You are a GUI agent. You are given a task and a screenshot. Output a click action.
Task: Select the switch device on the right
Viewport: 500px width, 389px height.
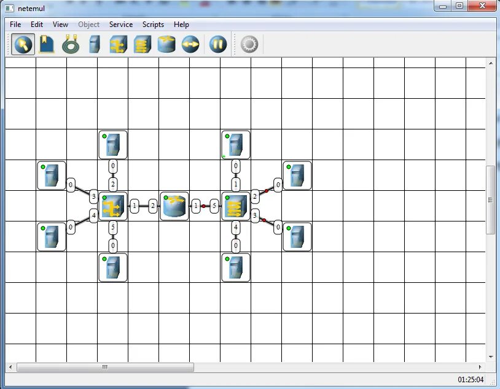pyautogui.click(x=236, y=206)
